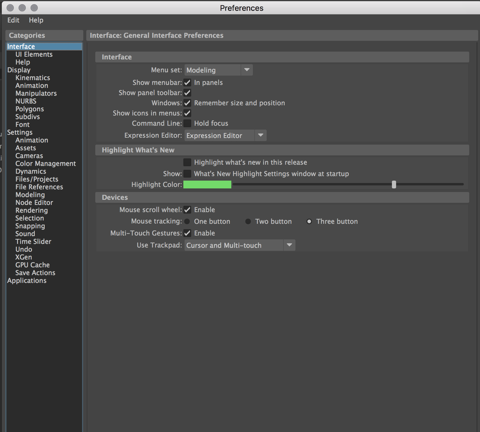The width and height of the screenshot is (480, 432).
Task: Enable Highlight what's new in this release
Action: coord(187,162)
